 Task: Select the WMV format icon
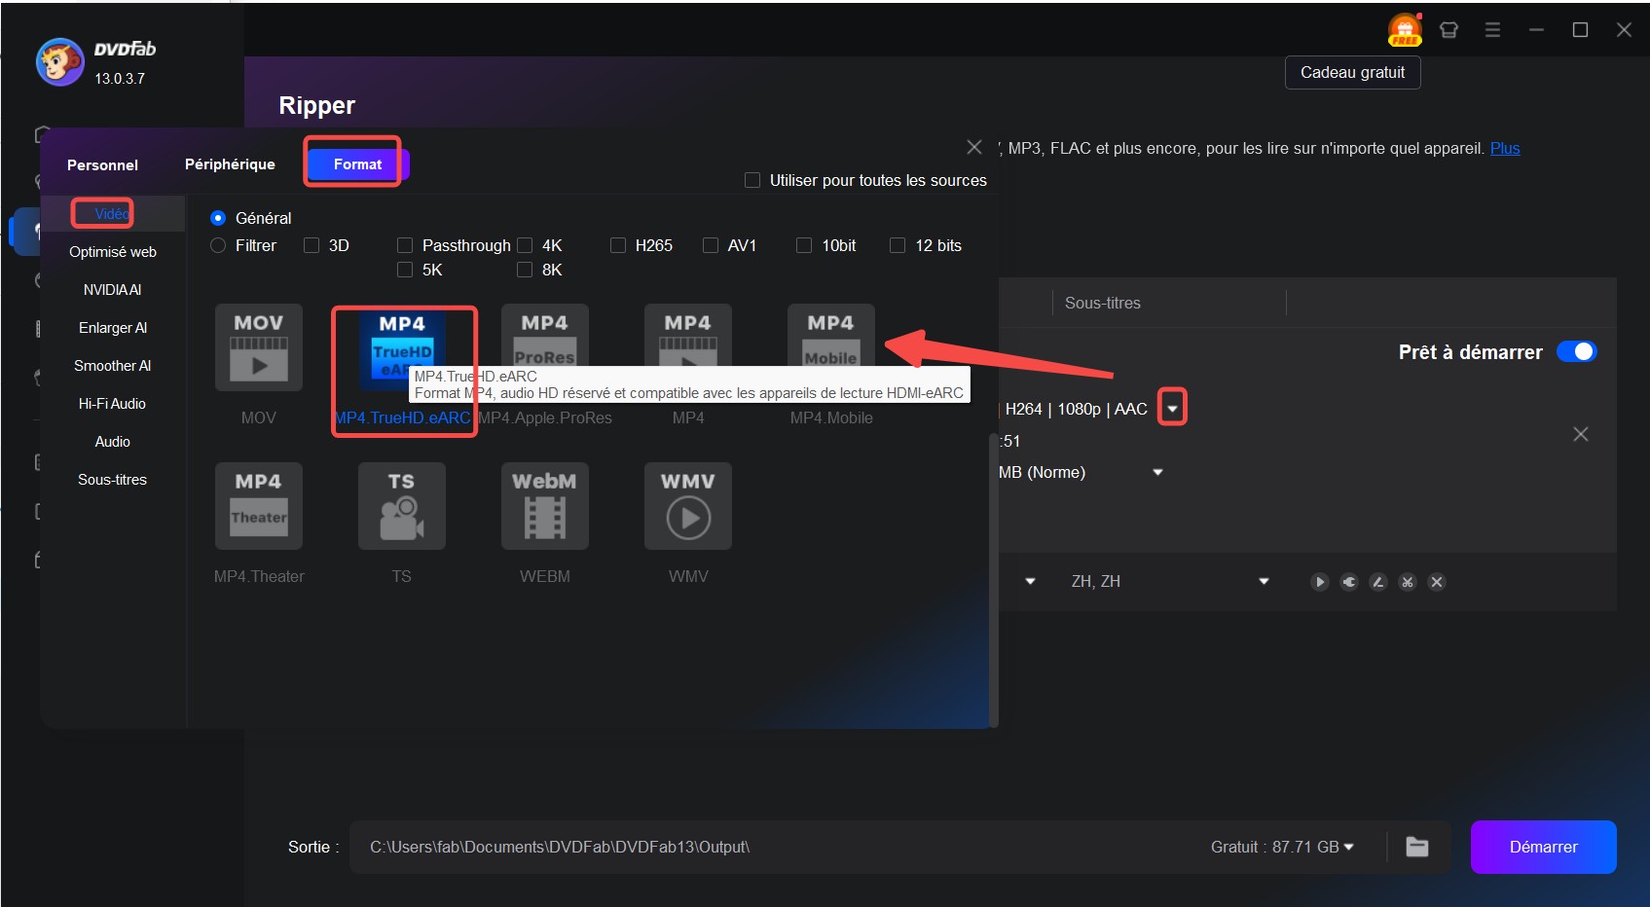688,506
